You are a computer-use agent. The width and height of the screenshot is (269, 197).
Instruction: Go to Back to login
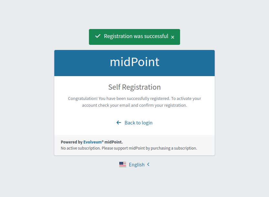point(138,123)
